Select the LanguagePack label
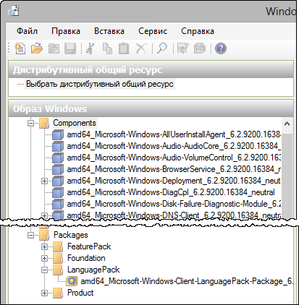Screen dimensions: 299x305 click(93, 270)
